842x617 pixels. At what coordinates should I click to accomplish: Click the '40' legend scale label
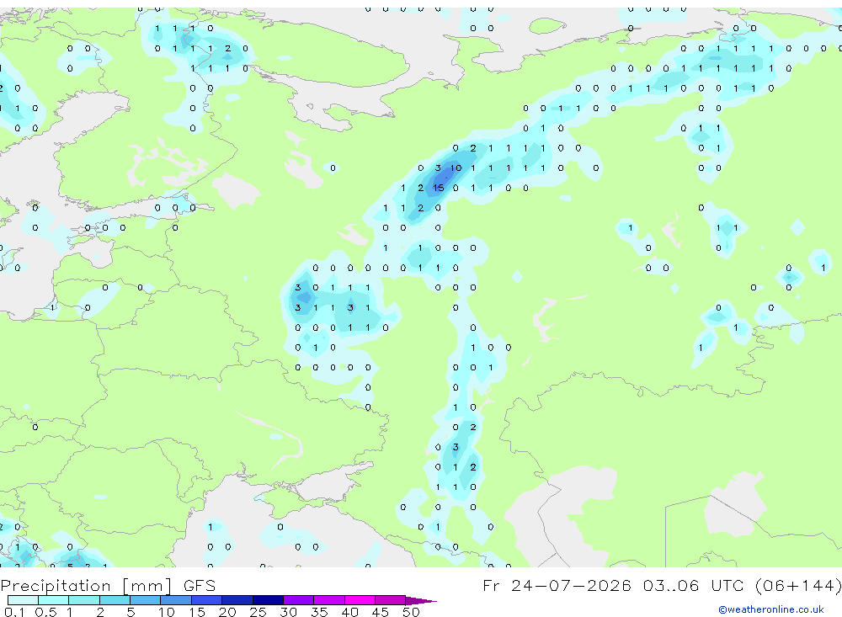pyautogui.click(x=349, y=612)
